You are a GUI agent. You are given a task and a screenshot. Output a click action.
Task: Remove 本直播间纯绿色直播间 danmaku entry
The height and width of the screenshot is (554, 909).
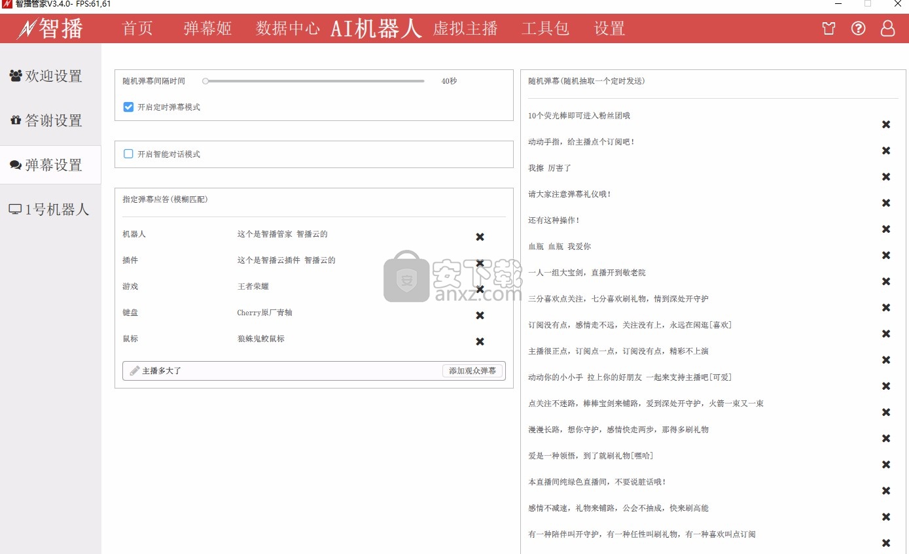(886, 491)
